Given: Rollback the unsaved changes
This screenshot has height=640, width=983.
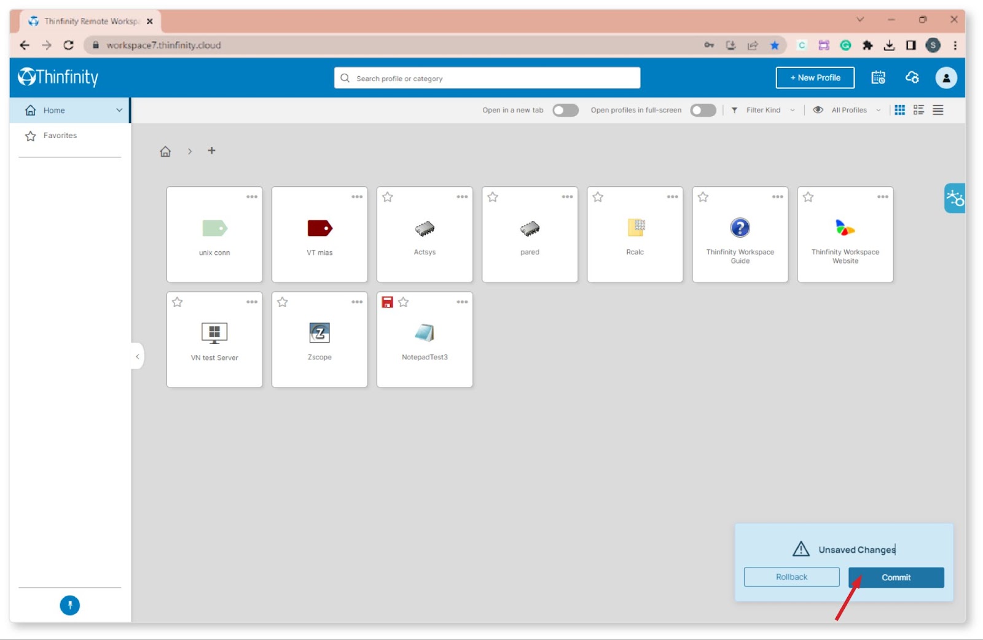Looking at the screenshot, I should click(791, 577).
